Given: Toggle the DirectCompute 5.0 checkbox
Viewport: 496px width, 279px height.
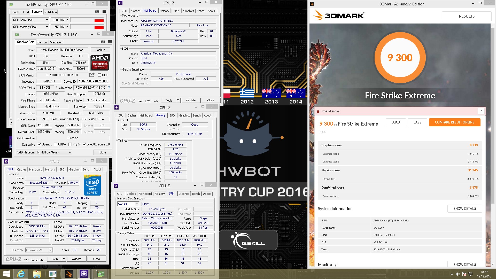Looking at the screenshot, I should pyautogui.click(x=84, y=144).
